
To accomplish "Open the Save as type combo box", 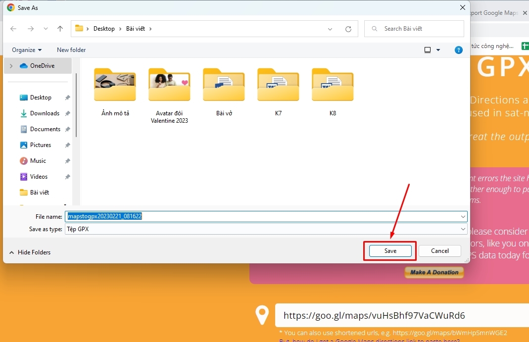I will click(266, 229).
